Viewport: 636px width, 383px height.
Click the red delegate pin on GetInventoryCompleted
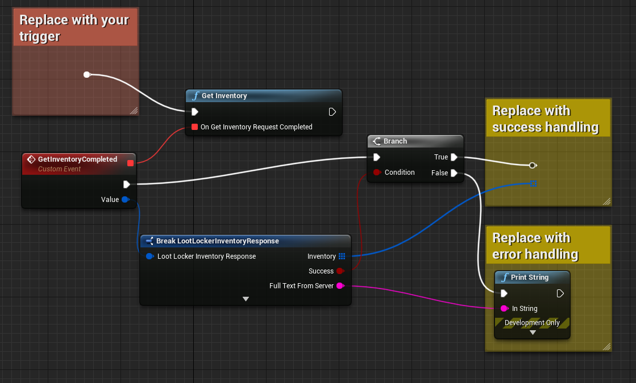coord(130,163)
